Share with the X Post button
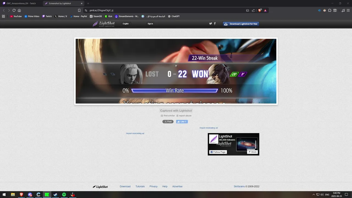 [168, 122]
